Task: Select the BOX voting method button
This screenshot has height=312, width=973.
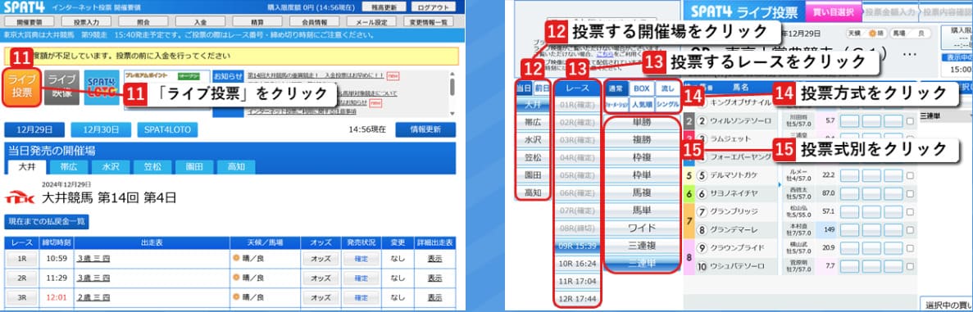Action: pyautogui.click(x=642, y=88)
